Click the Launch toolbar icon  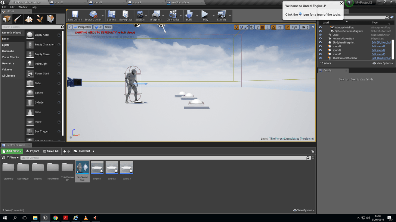[x=222, y=16]
